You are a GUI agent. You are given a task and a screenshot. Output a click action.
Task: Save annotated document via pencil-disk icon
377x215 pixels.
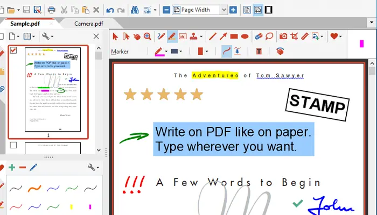point(37,10)
